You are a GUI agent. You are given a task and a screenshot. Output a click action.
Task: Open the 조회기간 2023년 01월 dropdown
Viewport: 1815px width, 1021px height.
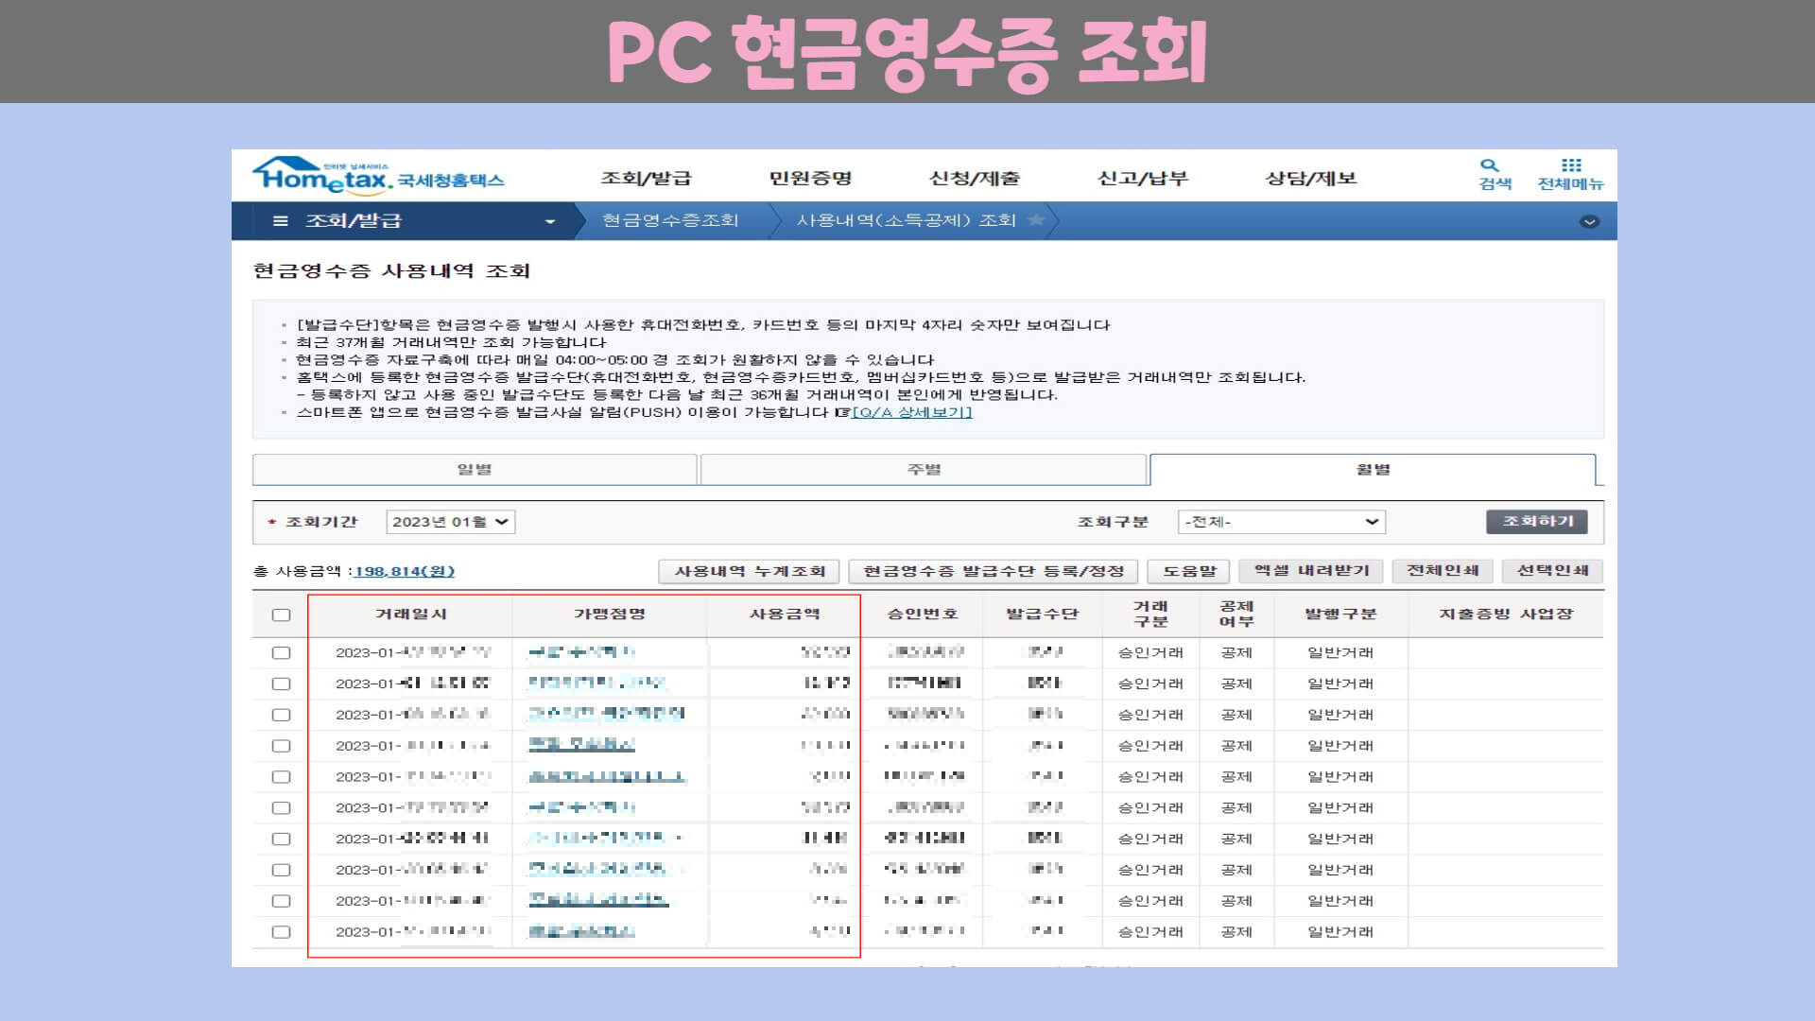[450, 522]
